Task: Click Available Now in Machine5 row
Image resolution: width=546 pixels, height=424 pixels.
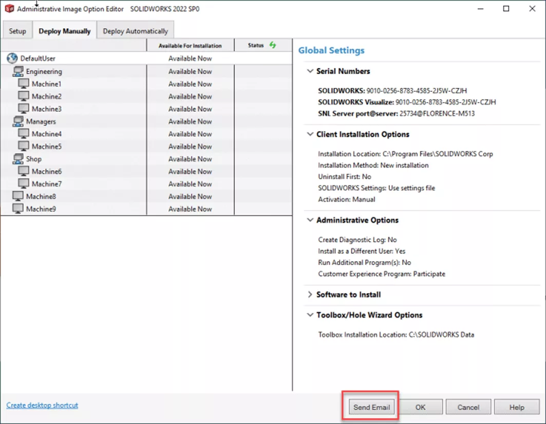Action: coord(190,147)
